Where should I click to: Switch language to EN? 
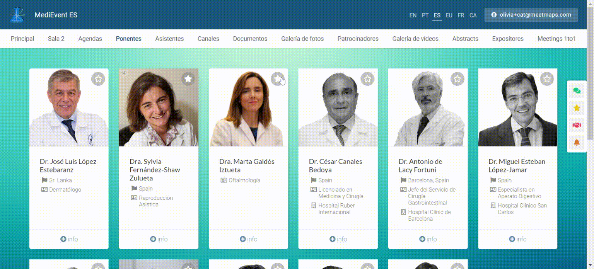click(413, 15)
